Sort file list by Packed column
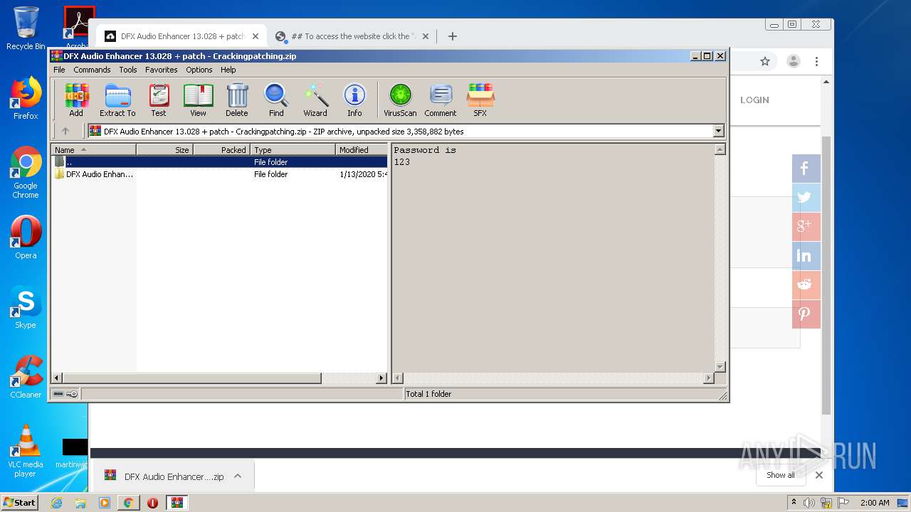Screen dimensions: 911x512 [x=221, y=149]
